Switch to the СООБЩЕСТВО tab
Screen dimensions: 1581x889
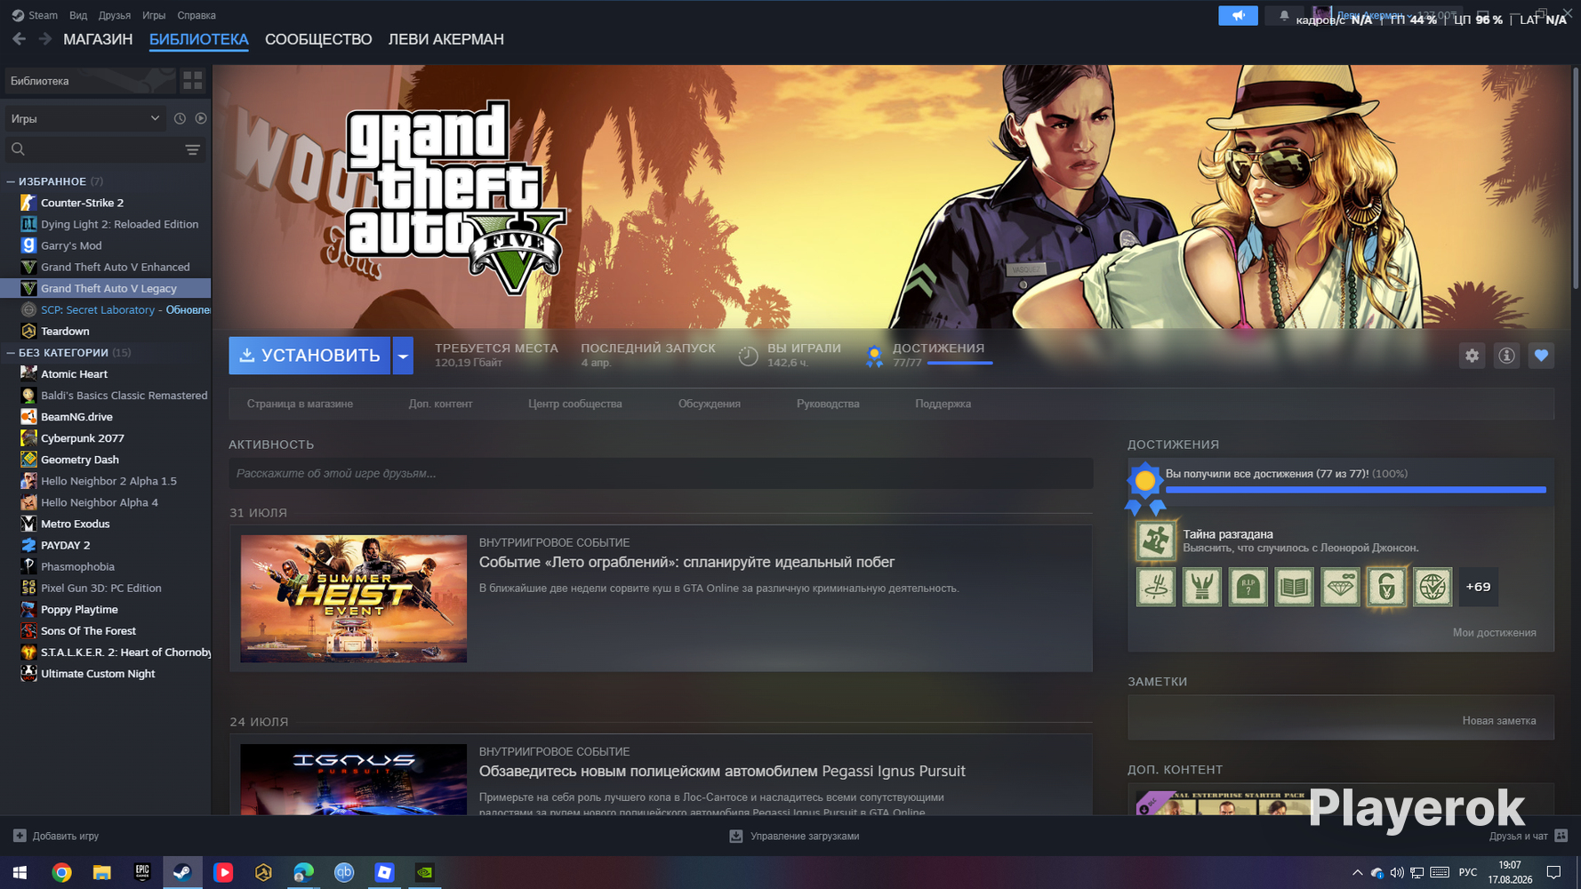click(318, 39)
